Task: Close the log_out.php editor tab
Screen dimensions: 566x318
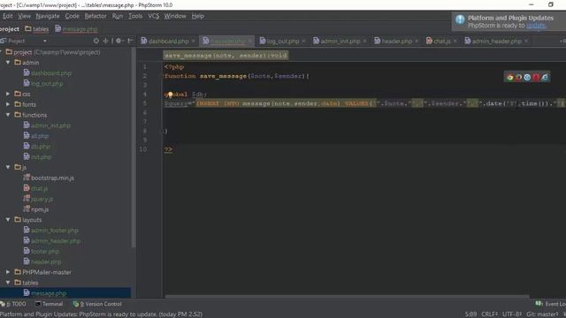Action: tap(303, 42)
